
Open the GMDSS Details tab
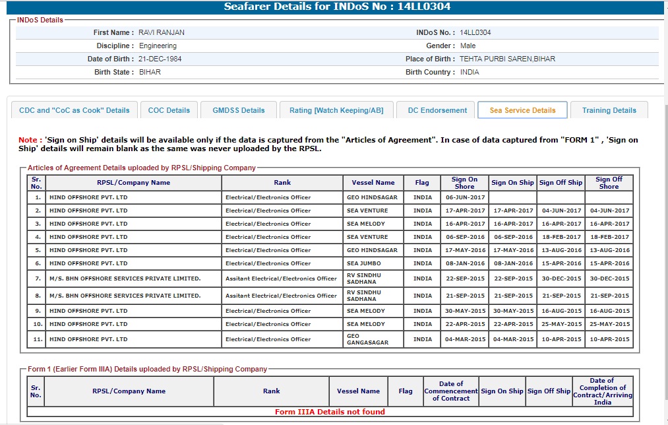[238, 110]
